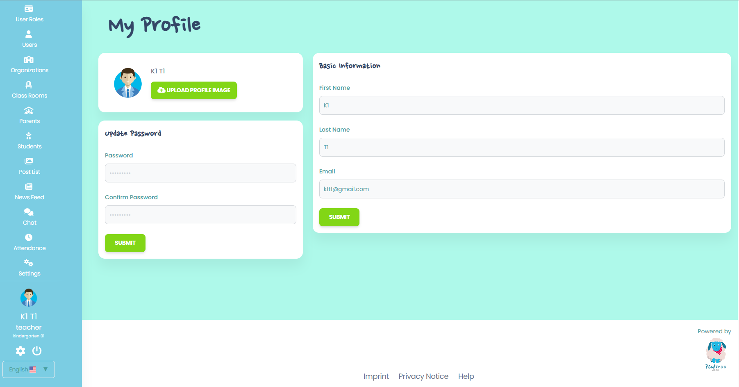739x387 pixels.
Task: Open the gear icon beside logout
Action: [x=20, y=351]
